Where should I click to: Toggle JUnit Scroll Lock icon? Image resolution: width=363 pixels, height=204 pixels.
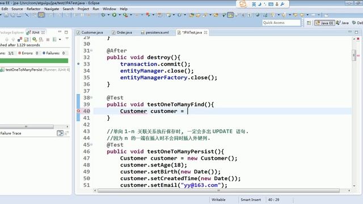(27, 39)
